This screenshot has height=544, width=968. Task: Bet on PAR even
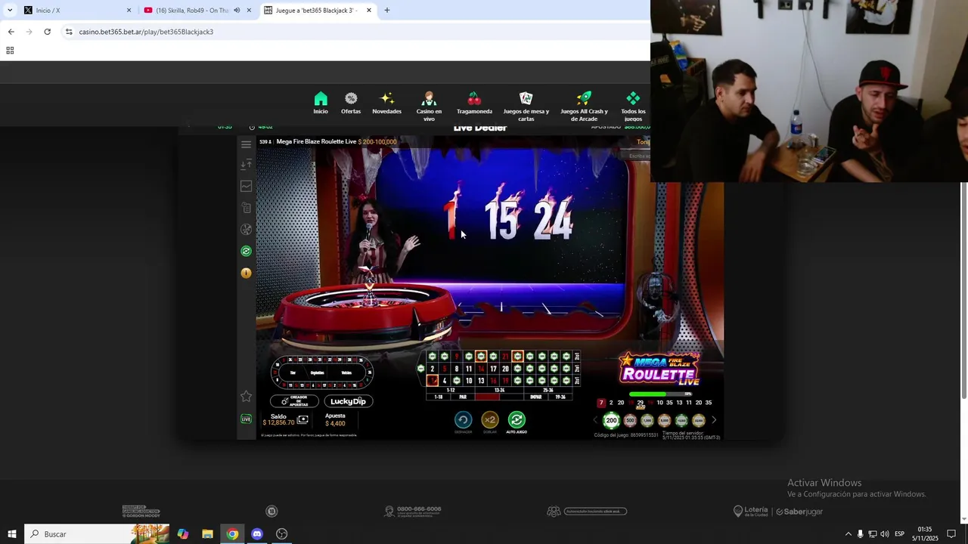pyautogui.click(x=463, y=397)
